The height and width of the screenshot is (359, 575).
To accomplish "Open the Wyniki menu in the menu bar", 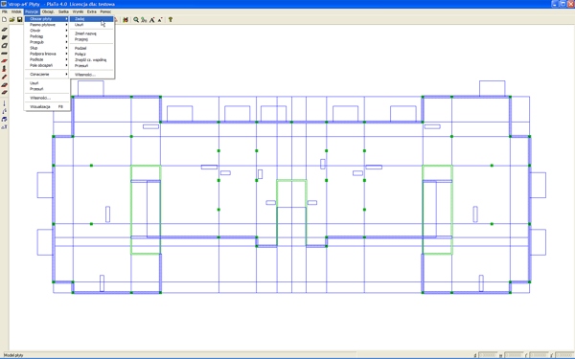I will point(78,11).
